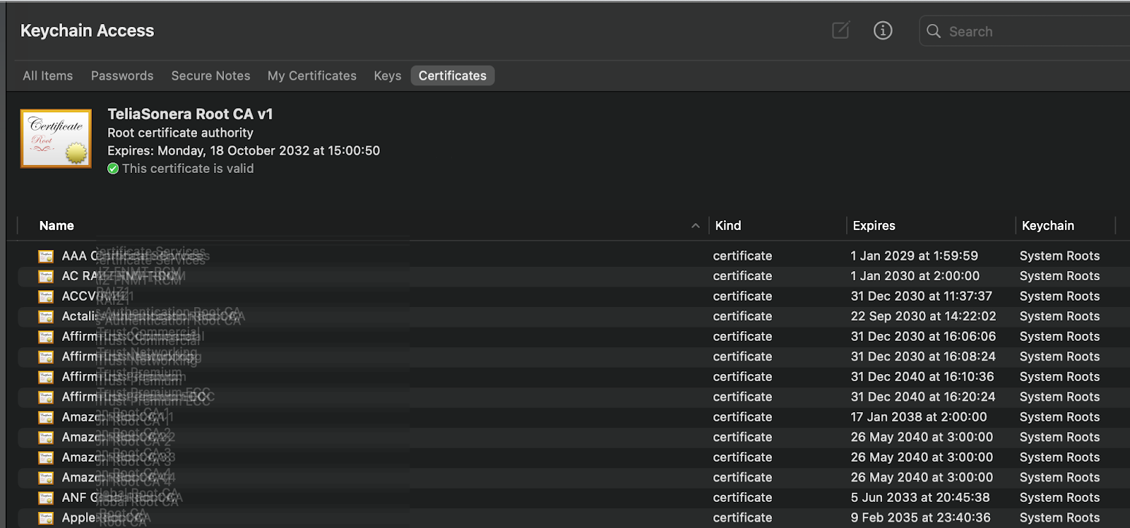The height and width of the screenshot is (528, 1130).
Task: Sort the list by Kind column
Action: coord(728,226)
